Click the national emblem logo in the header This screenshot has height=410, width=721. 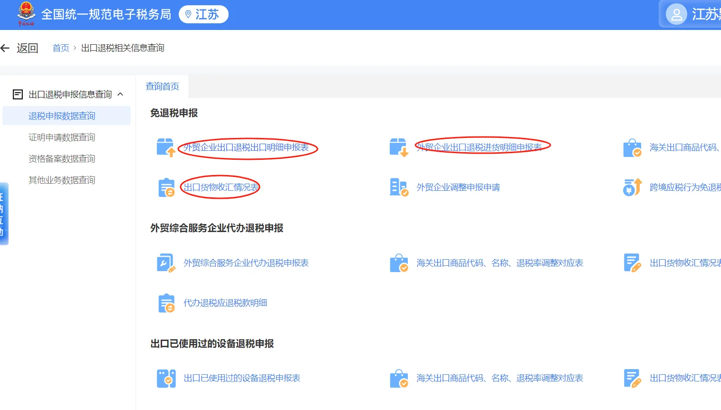click(x=27, y=14)
